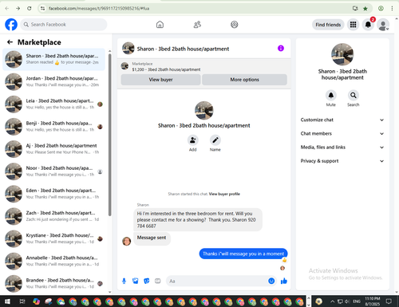This screenshot has height=307, width=399.
Task: Go back using Marketplace back arrow
Action: 10,42
